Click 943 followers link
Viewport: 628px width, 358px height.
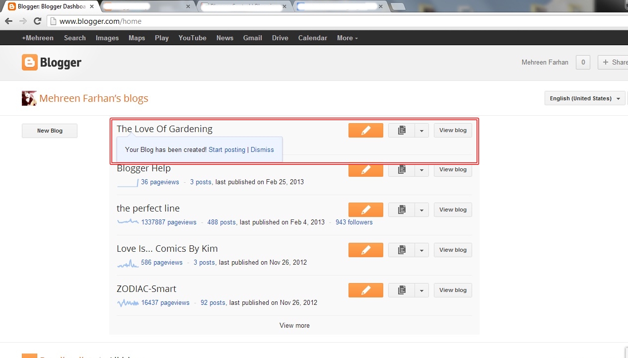(x=354, y=222)
